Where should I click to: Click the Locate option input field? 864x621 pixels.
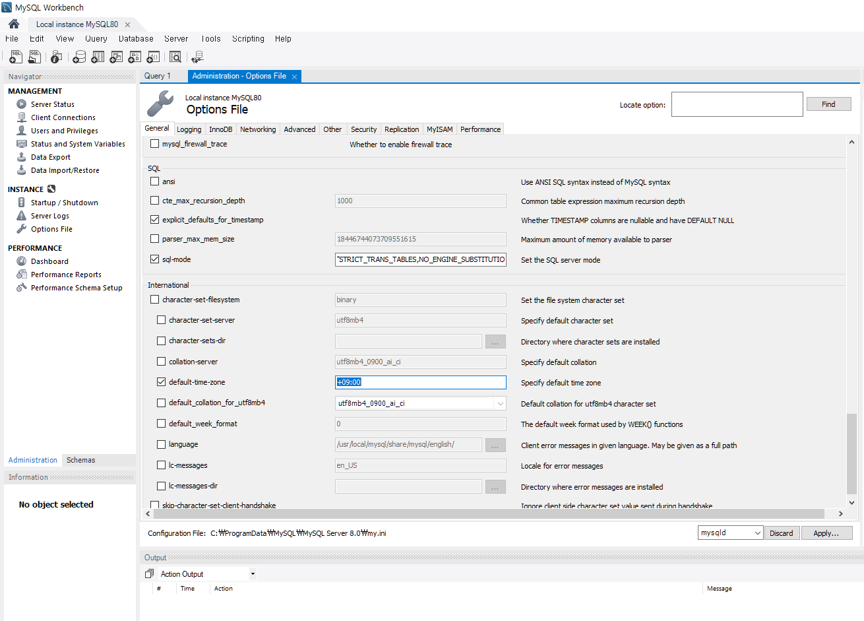tap(737, 104)
